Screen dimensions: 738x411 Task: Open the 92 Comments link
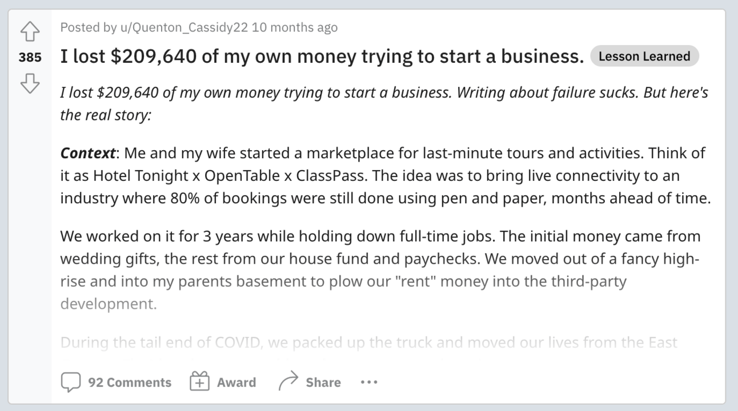[130, 382]
